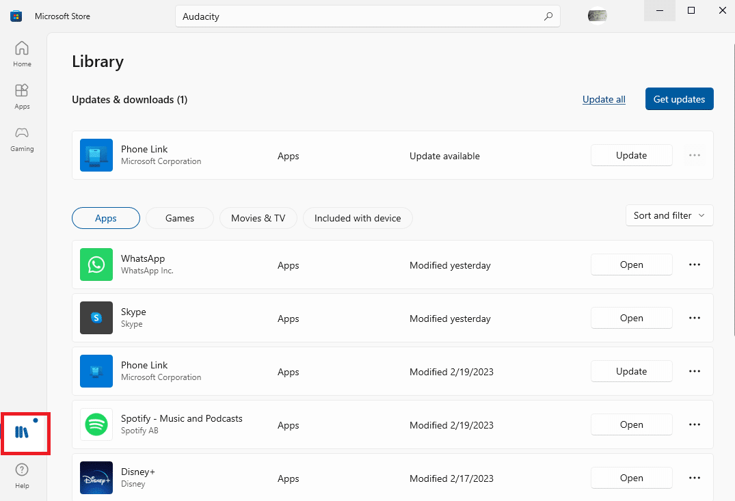Show more options for Disney+

click(695, 478)
